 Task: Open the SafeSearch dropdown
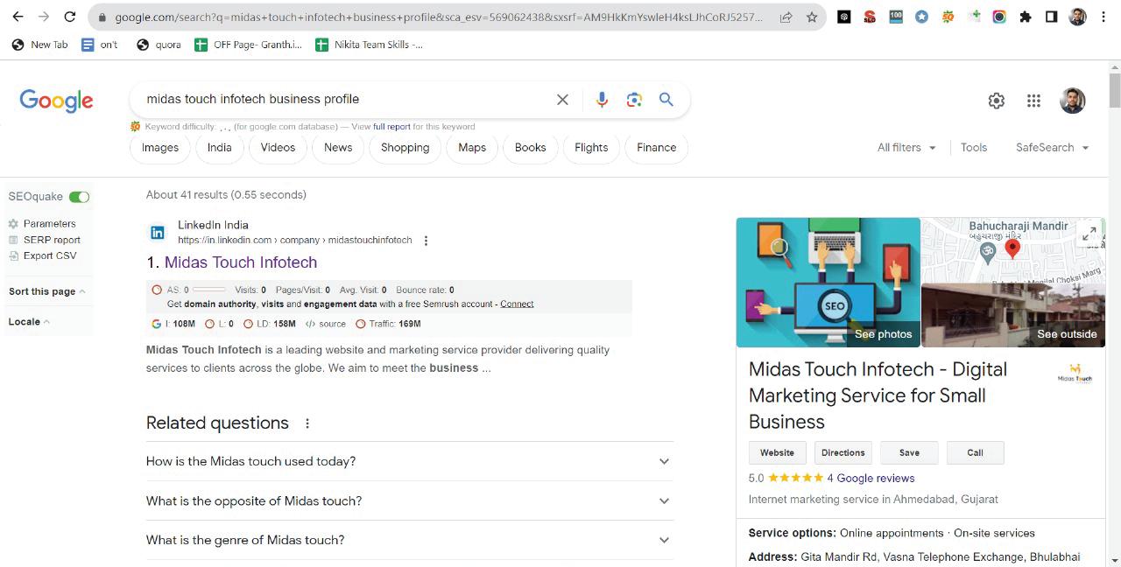(x=1052, y=148)
